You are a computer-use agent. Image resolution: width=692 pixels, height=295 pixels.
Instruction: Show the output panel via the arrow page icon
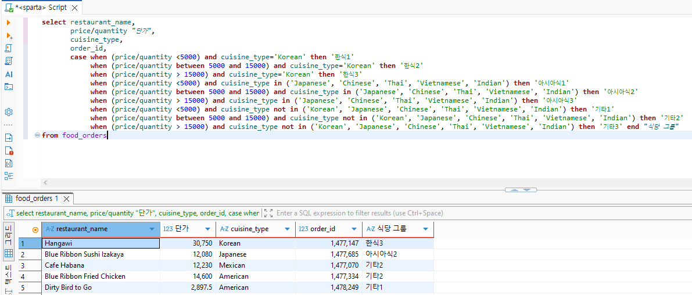[x=8, y=138]
